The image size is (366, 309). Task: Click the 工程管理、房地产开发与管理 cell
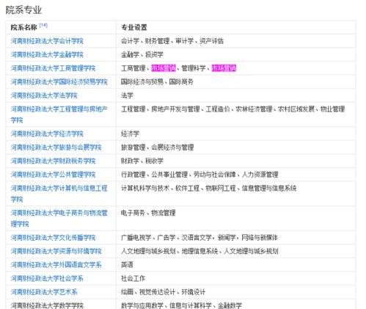(236, 114)
